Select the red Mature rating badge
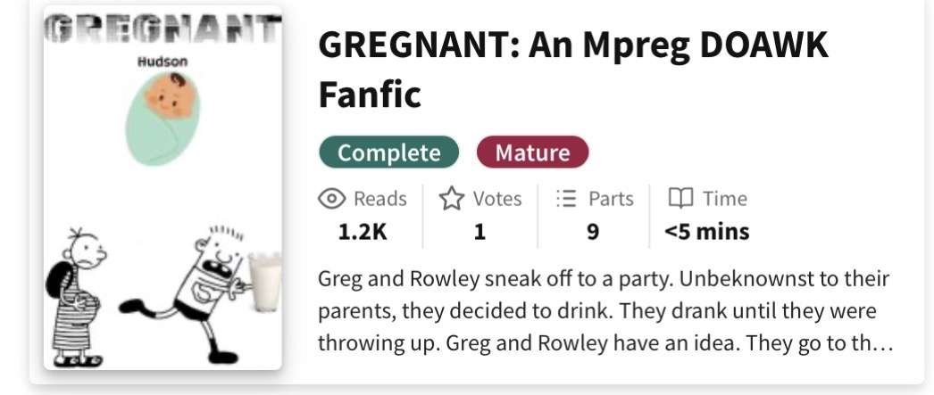The image size is (934, 395). pyautogui.click(x=532, y=152)
